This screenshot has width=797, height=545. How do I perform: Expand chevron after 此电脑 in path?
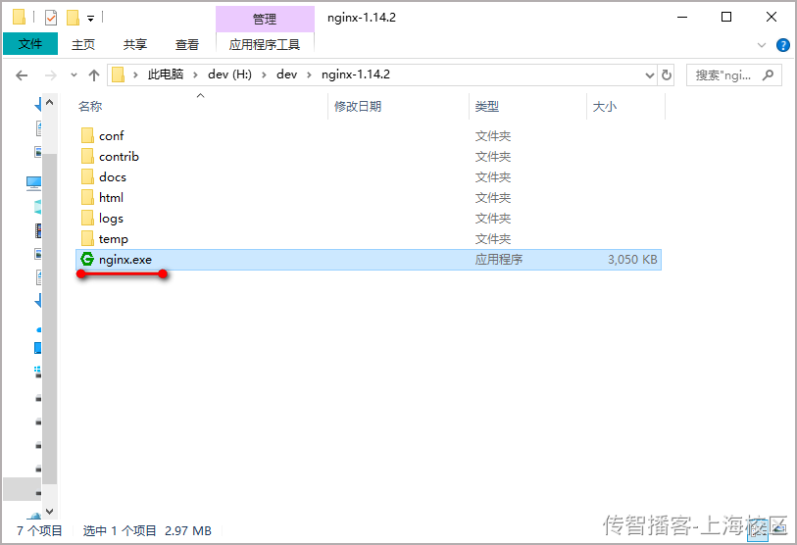click(195, 74)
